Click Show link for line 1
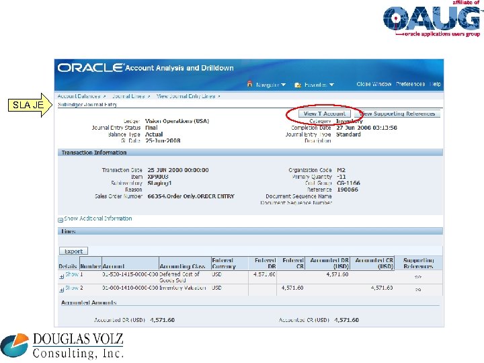 72,274
